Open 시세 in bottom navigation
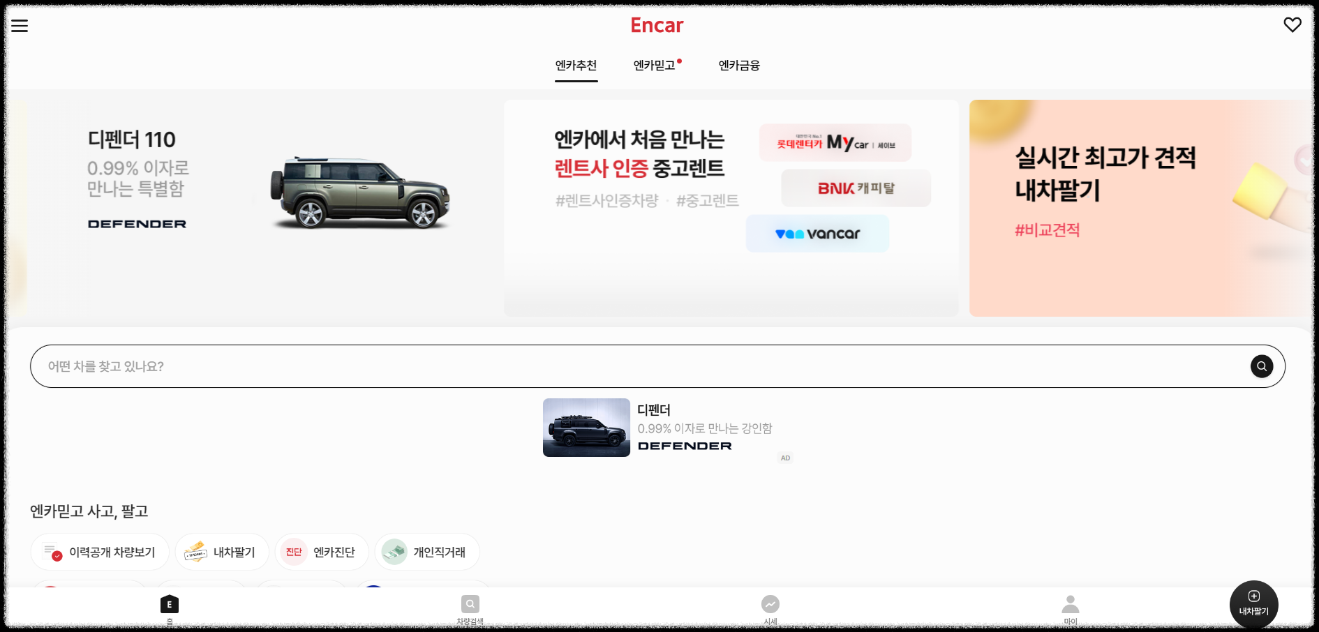The image size is (1319, 632). 770,610
